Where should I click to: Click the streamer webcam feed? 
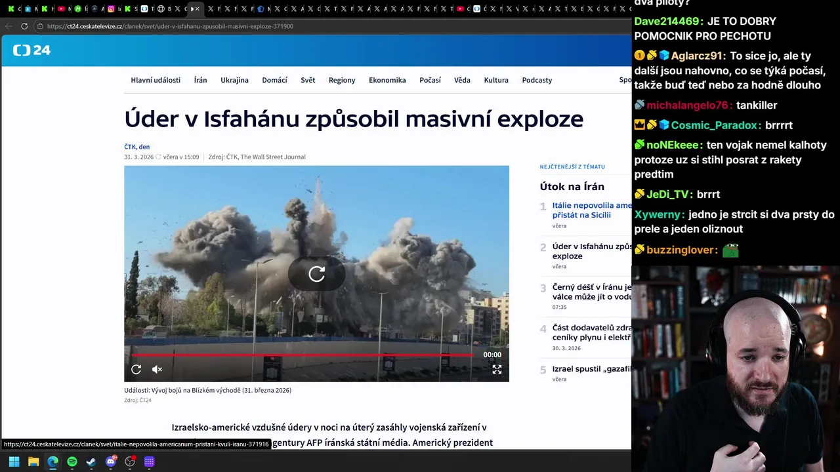point(736,368)
